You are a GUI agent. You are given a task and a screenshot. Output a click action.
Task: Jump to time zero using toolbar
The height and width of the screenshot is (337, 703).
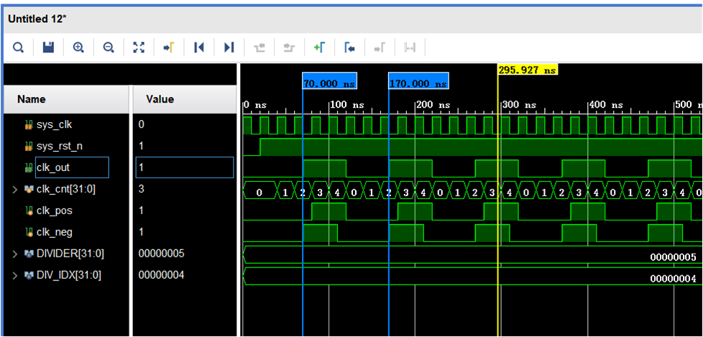[x=199, y=47]
